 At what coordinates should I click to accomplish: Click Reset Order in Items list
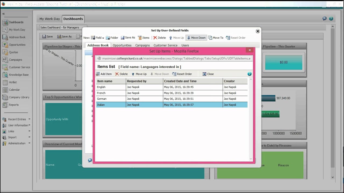coord(182,74)
